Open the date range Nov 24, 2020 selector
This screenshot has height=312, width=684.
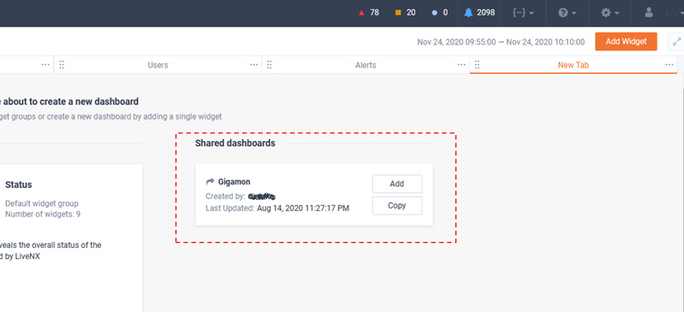[501, 42]
